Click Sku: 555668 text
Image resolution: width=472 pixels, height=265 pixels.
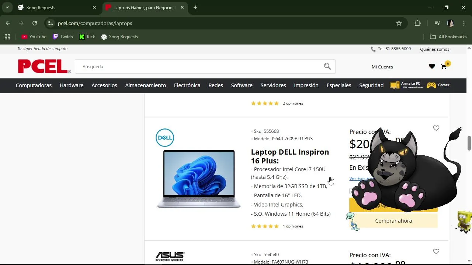tap(266, 131)
